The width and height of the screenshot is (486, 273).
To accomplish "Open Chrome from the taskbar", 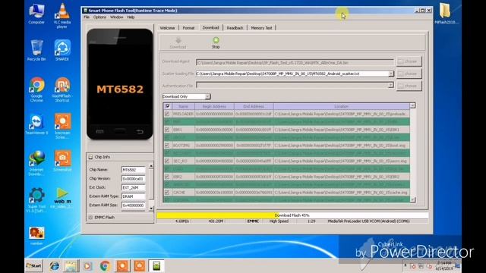I will point(105,265).
